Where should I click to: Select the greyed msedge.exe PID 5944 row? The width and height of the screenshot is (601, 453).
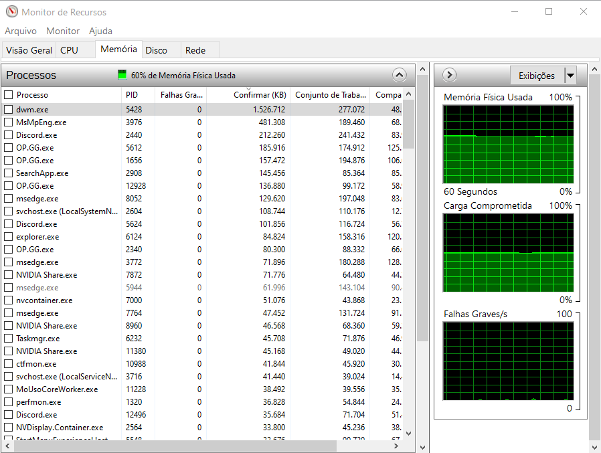203,288
